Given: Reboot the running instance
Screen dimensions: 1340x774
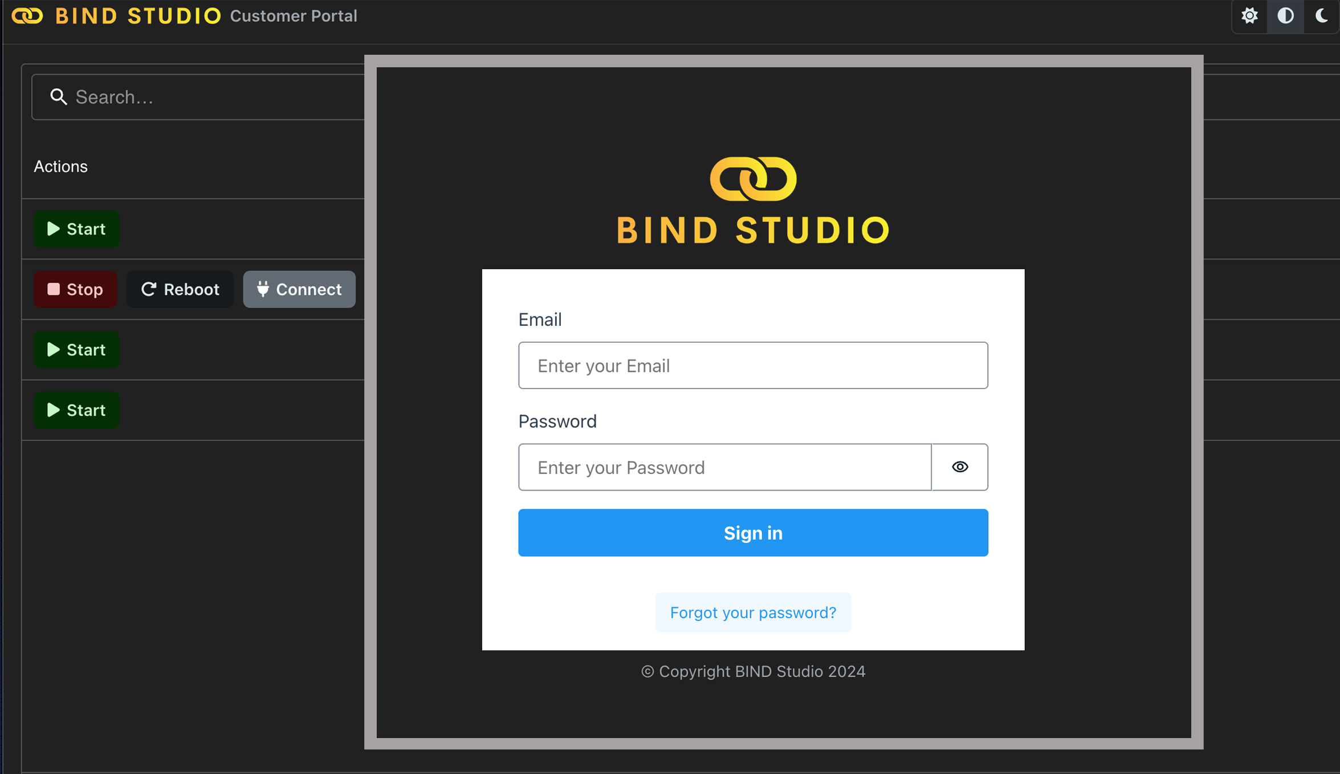Looking at the screenshot, I should [180, 289].
